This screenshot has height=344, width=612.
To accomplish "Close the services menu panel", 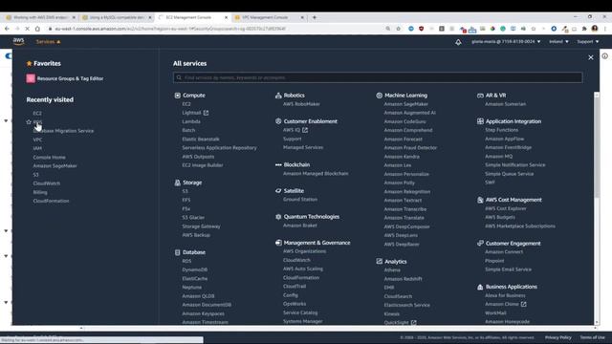I will [x=591, y=57].
